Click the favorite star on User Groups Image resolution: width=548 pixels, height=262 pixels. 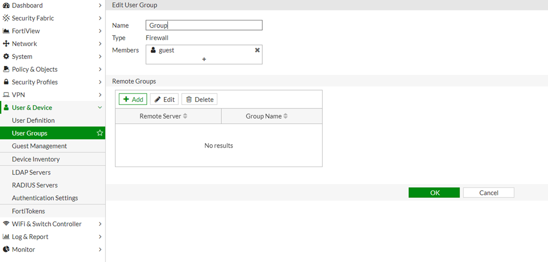[x=100, y=133]
